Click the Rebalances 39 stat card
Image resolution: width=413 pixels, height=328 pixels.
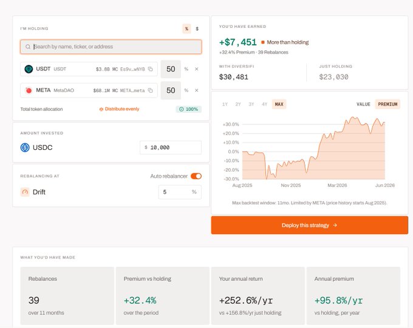pyautogui.click(x=67, y=296)
